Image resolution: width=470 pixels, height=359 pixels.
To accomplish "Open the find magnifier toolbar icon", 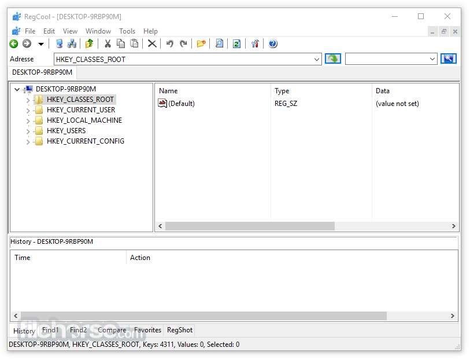I will pos(219,44).
